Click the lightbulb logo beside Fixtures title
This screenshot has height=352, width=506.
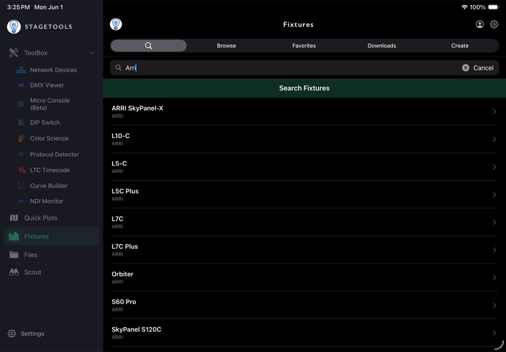[x=116, y=24]
